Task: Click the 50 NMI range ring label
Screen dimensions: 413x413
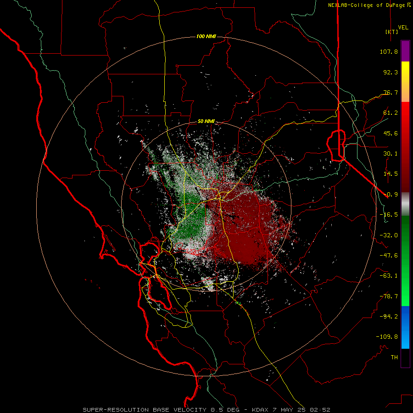Action: (206, 122)
